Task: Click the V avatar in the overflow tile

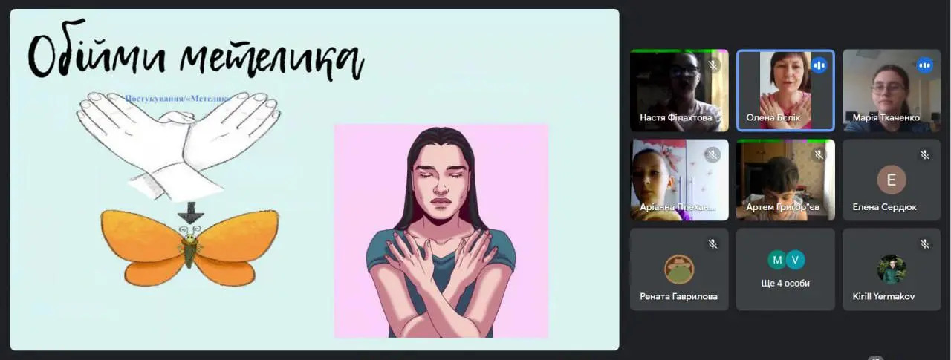Action: pyautogui.click(x=795, y=259)
